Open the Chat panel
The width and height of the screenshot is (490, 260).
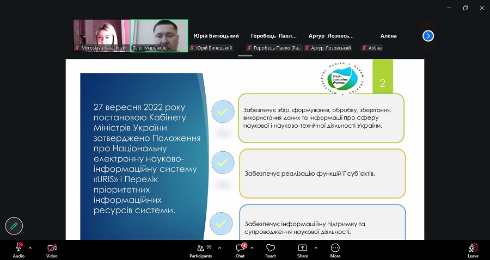coord(240,249)
